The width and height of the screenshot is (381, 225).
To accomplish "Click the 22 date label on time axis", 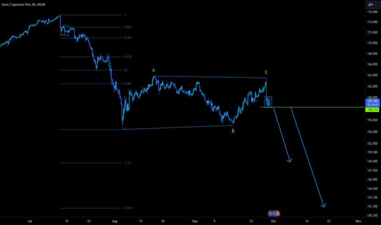I will click(x=329, y=221).
